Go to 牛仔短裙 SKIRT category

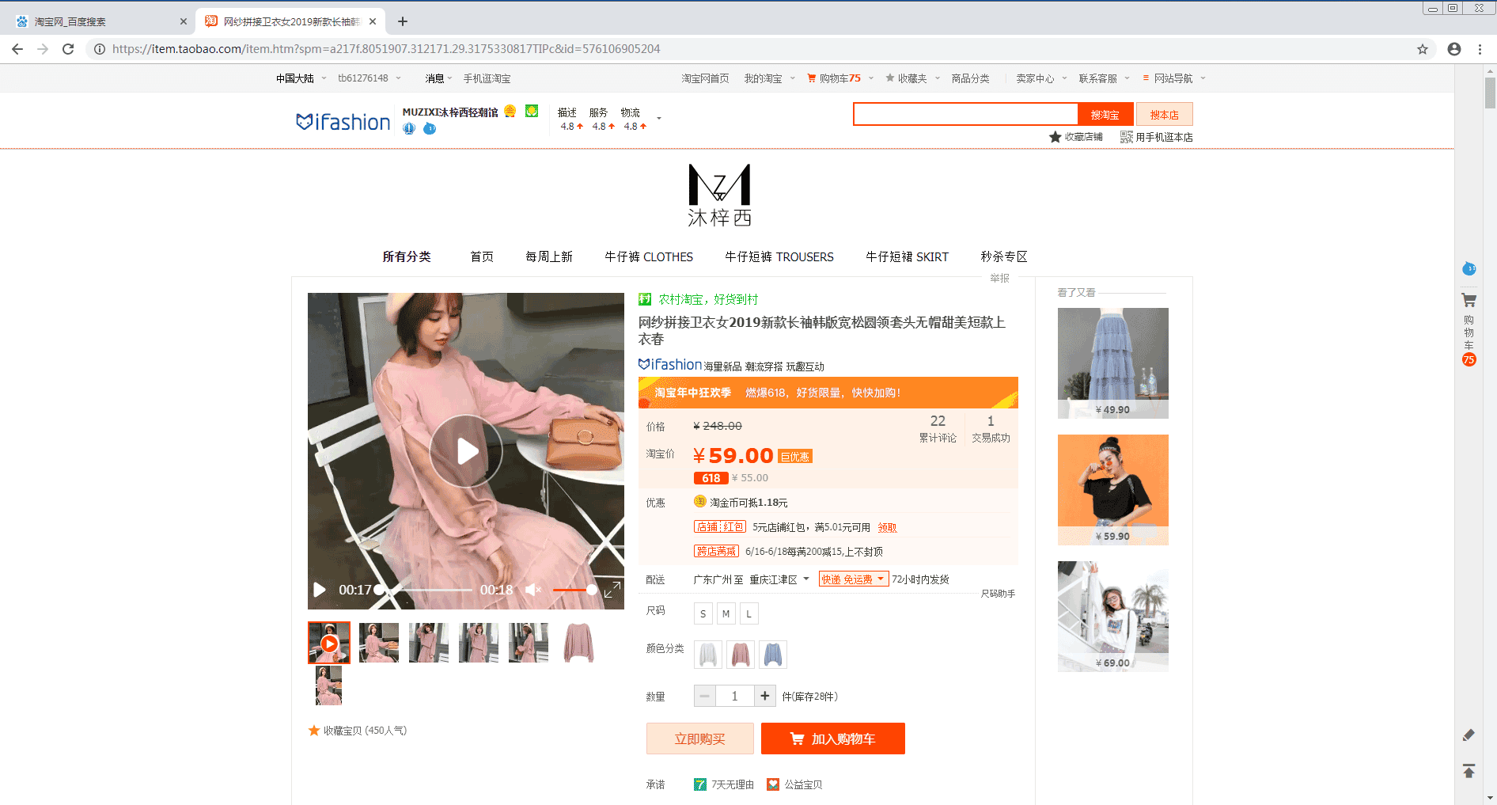(x=907, y=256)
